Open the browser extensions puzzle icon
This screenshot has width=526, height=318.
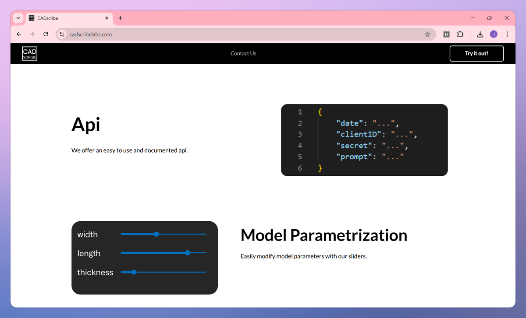pyautogui.click(x=460, y=34)
